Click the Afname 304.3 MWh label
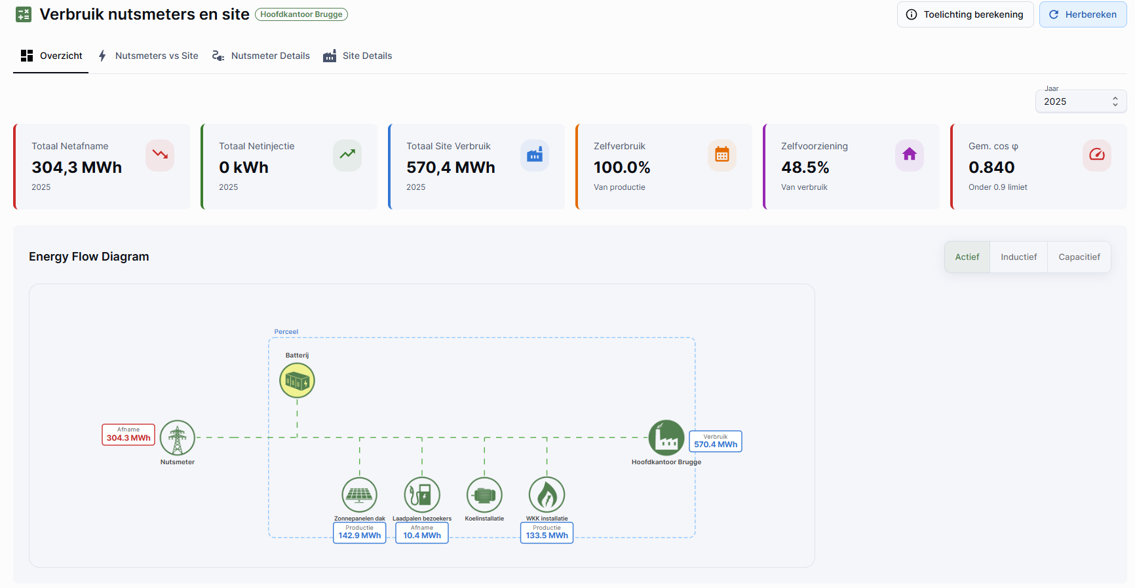Image resolution: width=1135 pixels, height=588 pixels. tap(128, 435)
